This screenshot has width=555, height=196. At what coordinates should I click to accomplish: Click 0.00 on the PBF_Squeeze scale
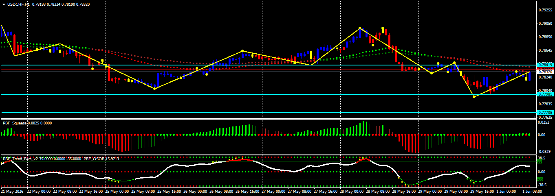pyautogui.click(x=542, y=135)
